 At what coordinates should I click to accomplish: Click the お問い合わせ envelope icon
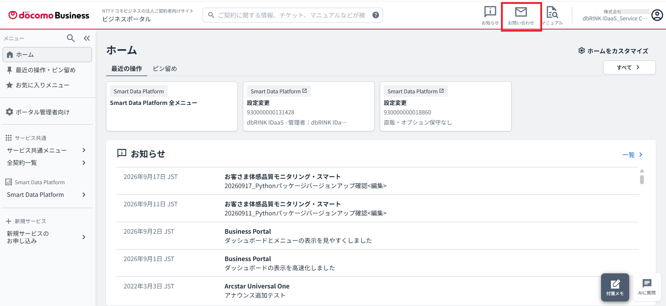click(521, 16)
